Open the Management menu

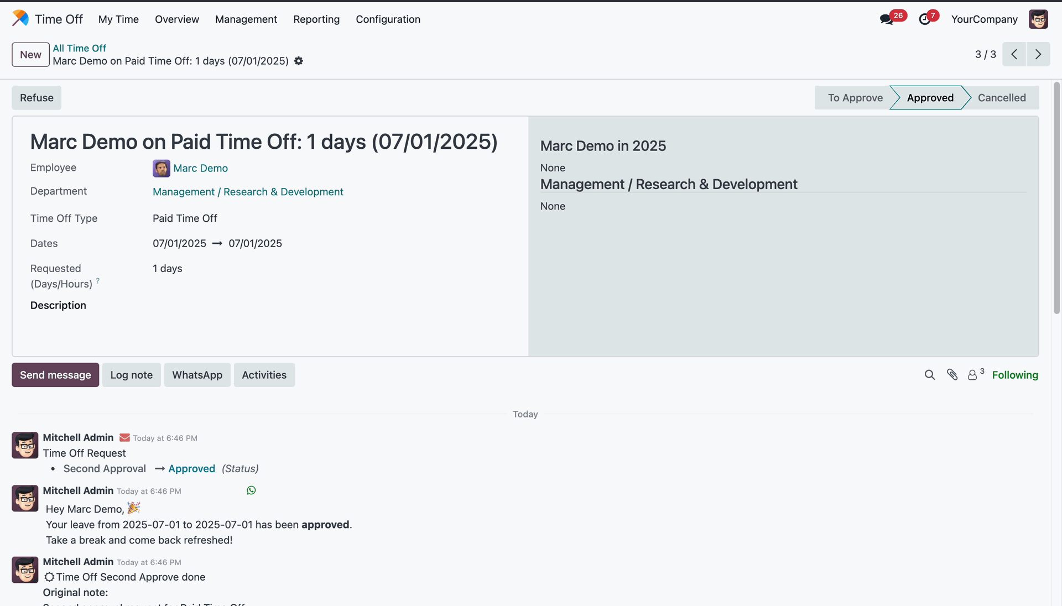tap(246, 19)
